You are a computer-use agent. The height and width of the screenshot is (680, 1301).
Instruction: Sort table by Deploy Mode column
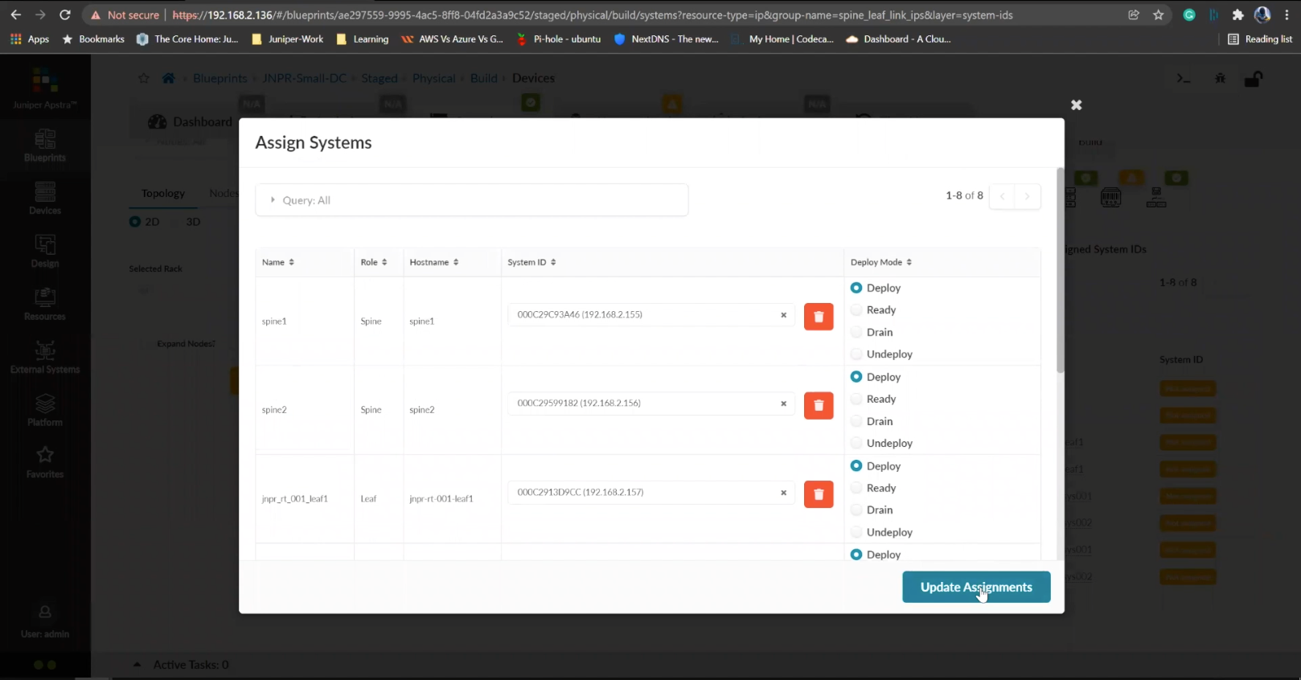[881, 262]
